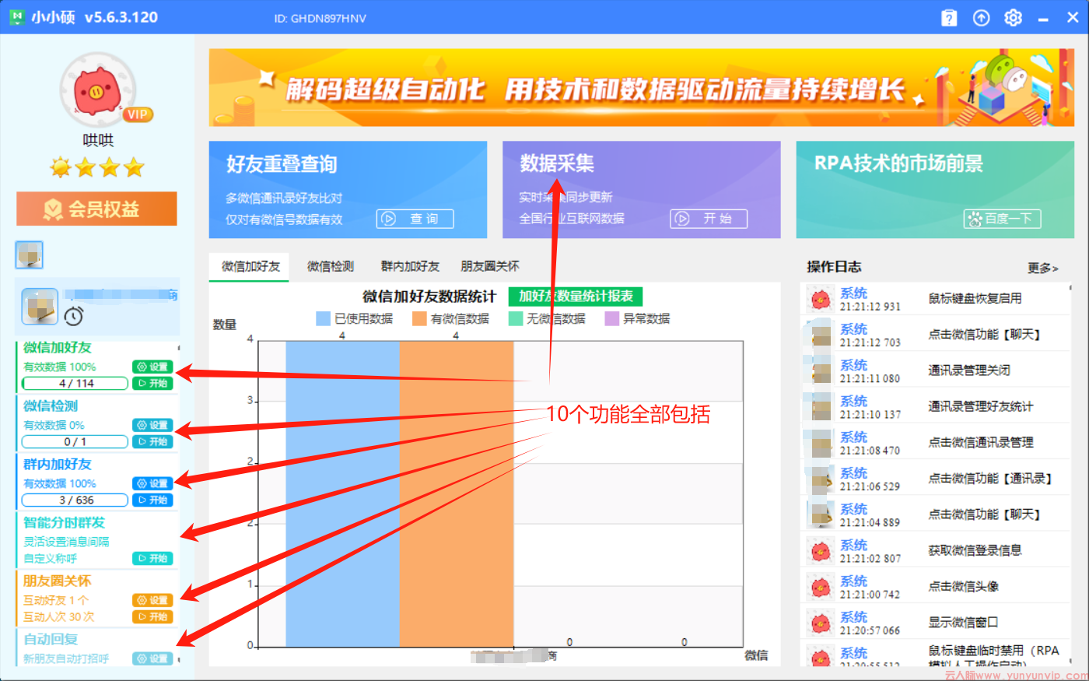The width and height of the screenshot is (1089, 681).
Task: Click the avatar in the 通讯录管理关闭 log row
Action: tap(820, 370)
